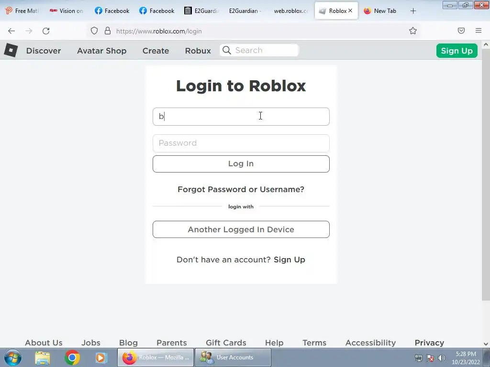Click network tray icon

[x=418, y=358]
